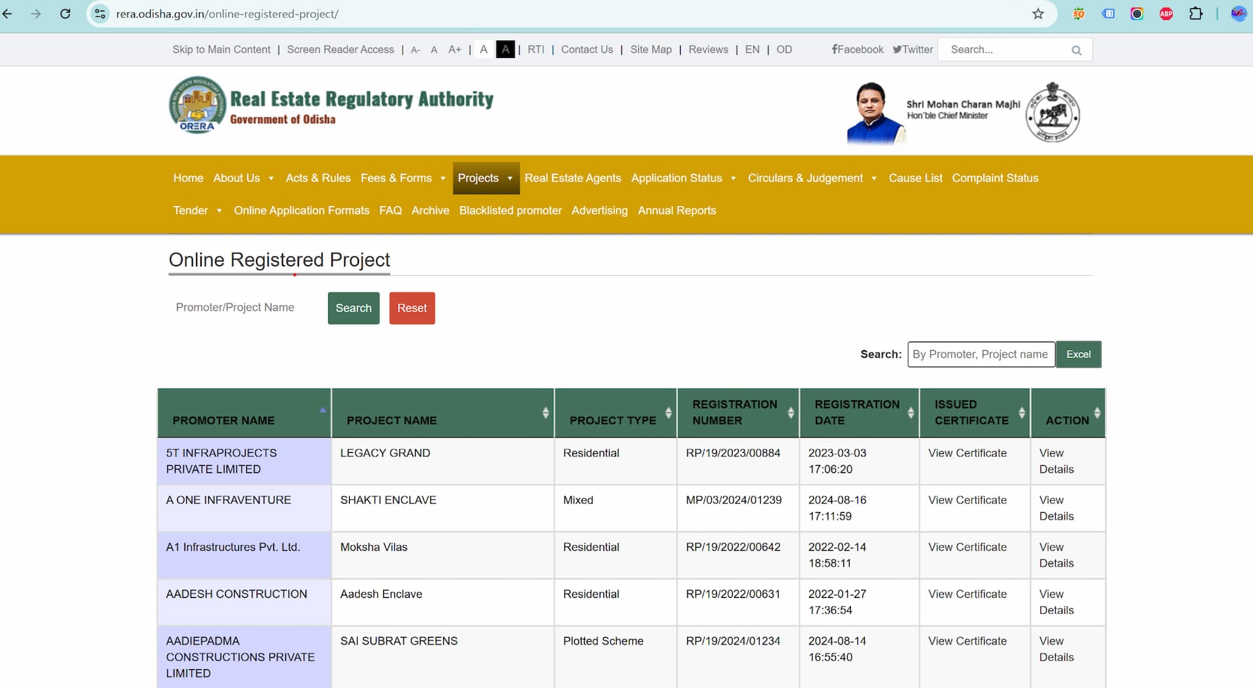Viewport: 1253px width, 688px height.
Task: Click the A- decrease font size icon
Action: 415,50
